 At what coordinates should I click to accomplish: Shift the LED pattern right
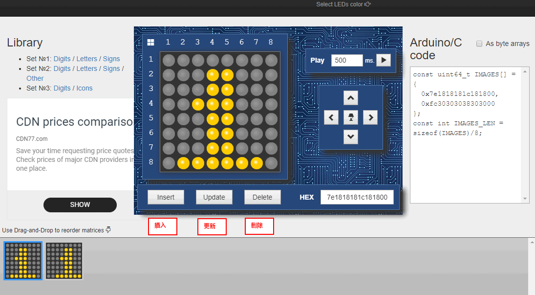pyautogui.click(x=370, y=117)
